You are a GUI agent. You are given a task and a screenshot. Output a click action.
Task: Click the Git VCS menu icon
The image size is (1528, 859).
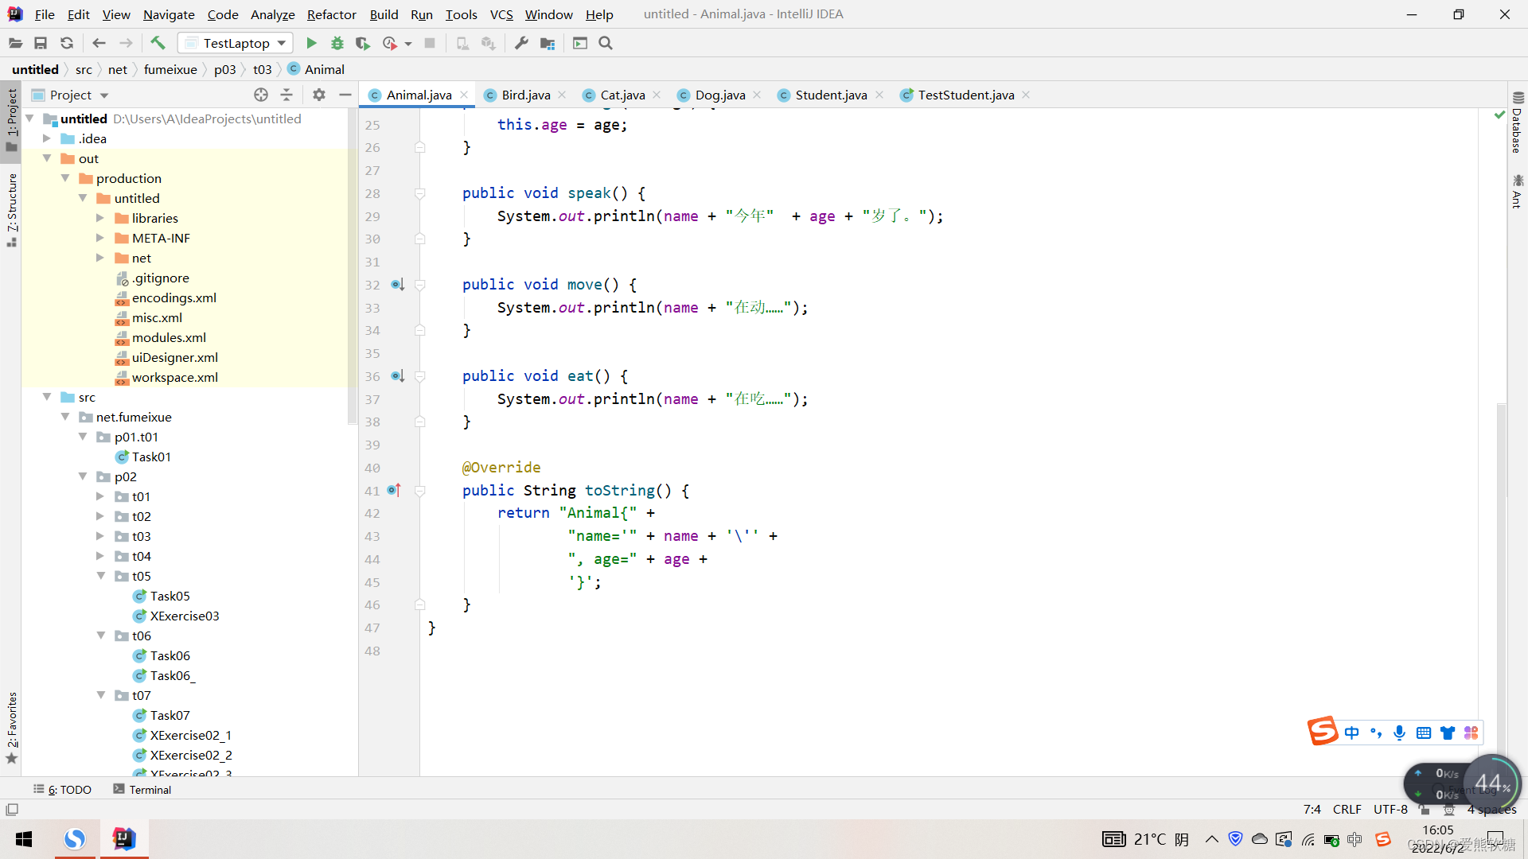coord(501,14)
